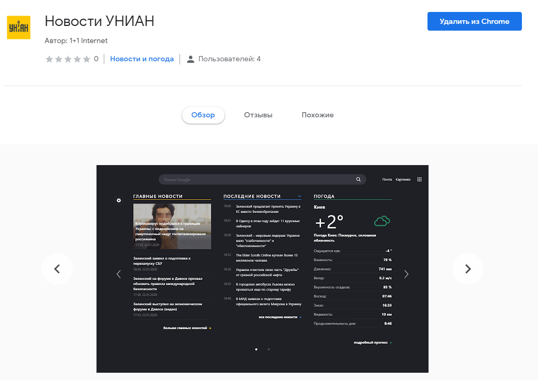Click the users person icon
Screen dimensions: 538x380
[x=190, y=59]
